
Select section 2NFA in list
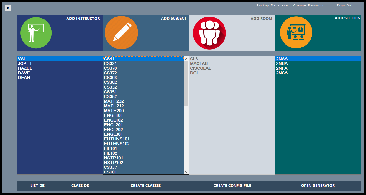click(x=282, y=68)
